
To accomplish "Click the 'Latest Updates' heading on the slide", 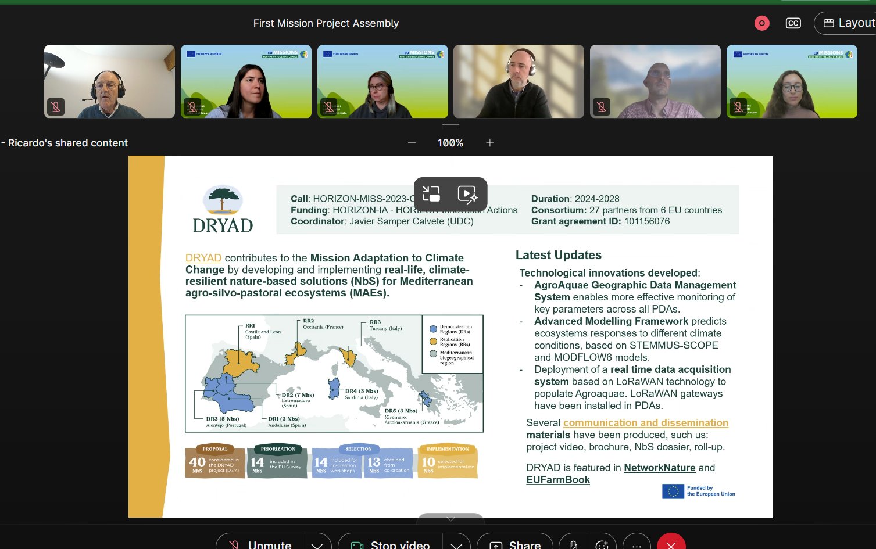I will coord(559,255).
